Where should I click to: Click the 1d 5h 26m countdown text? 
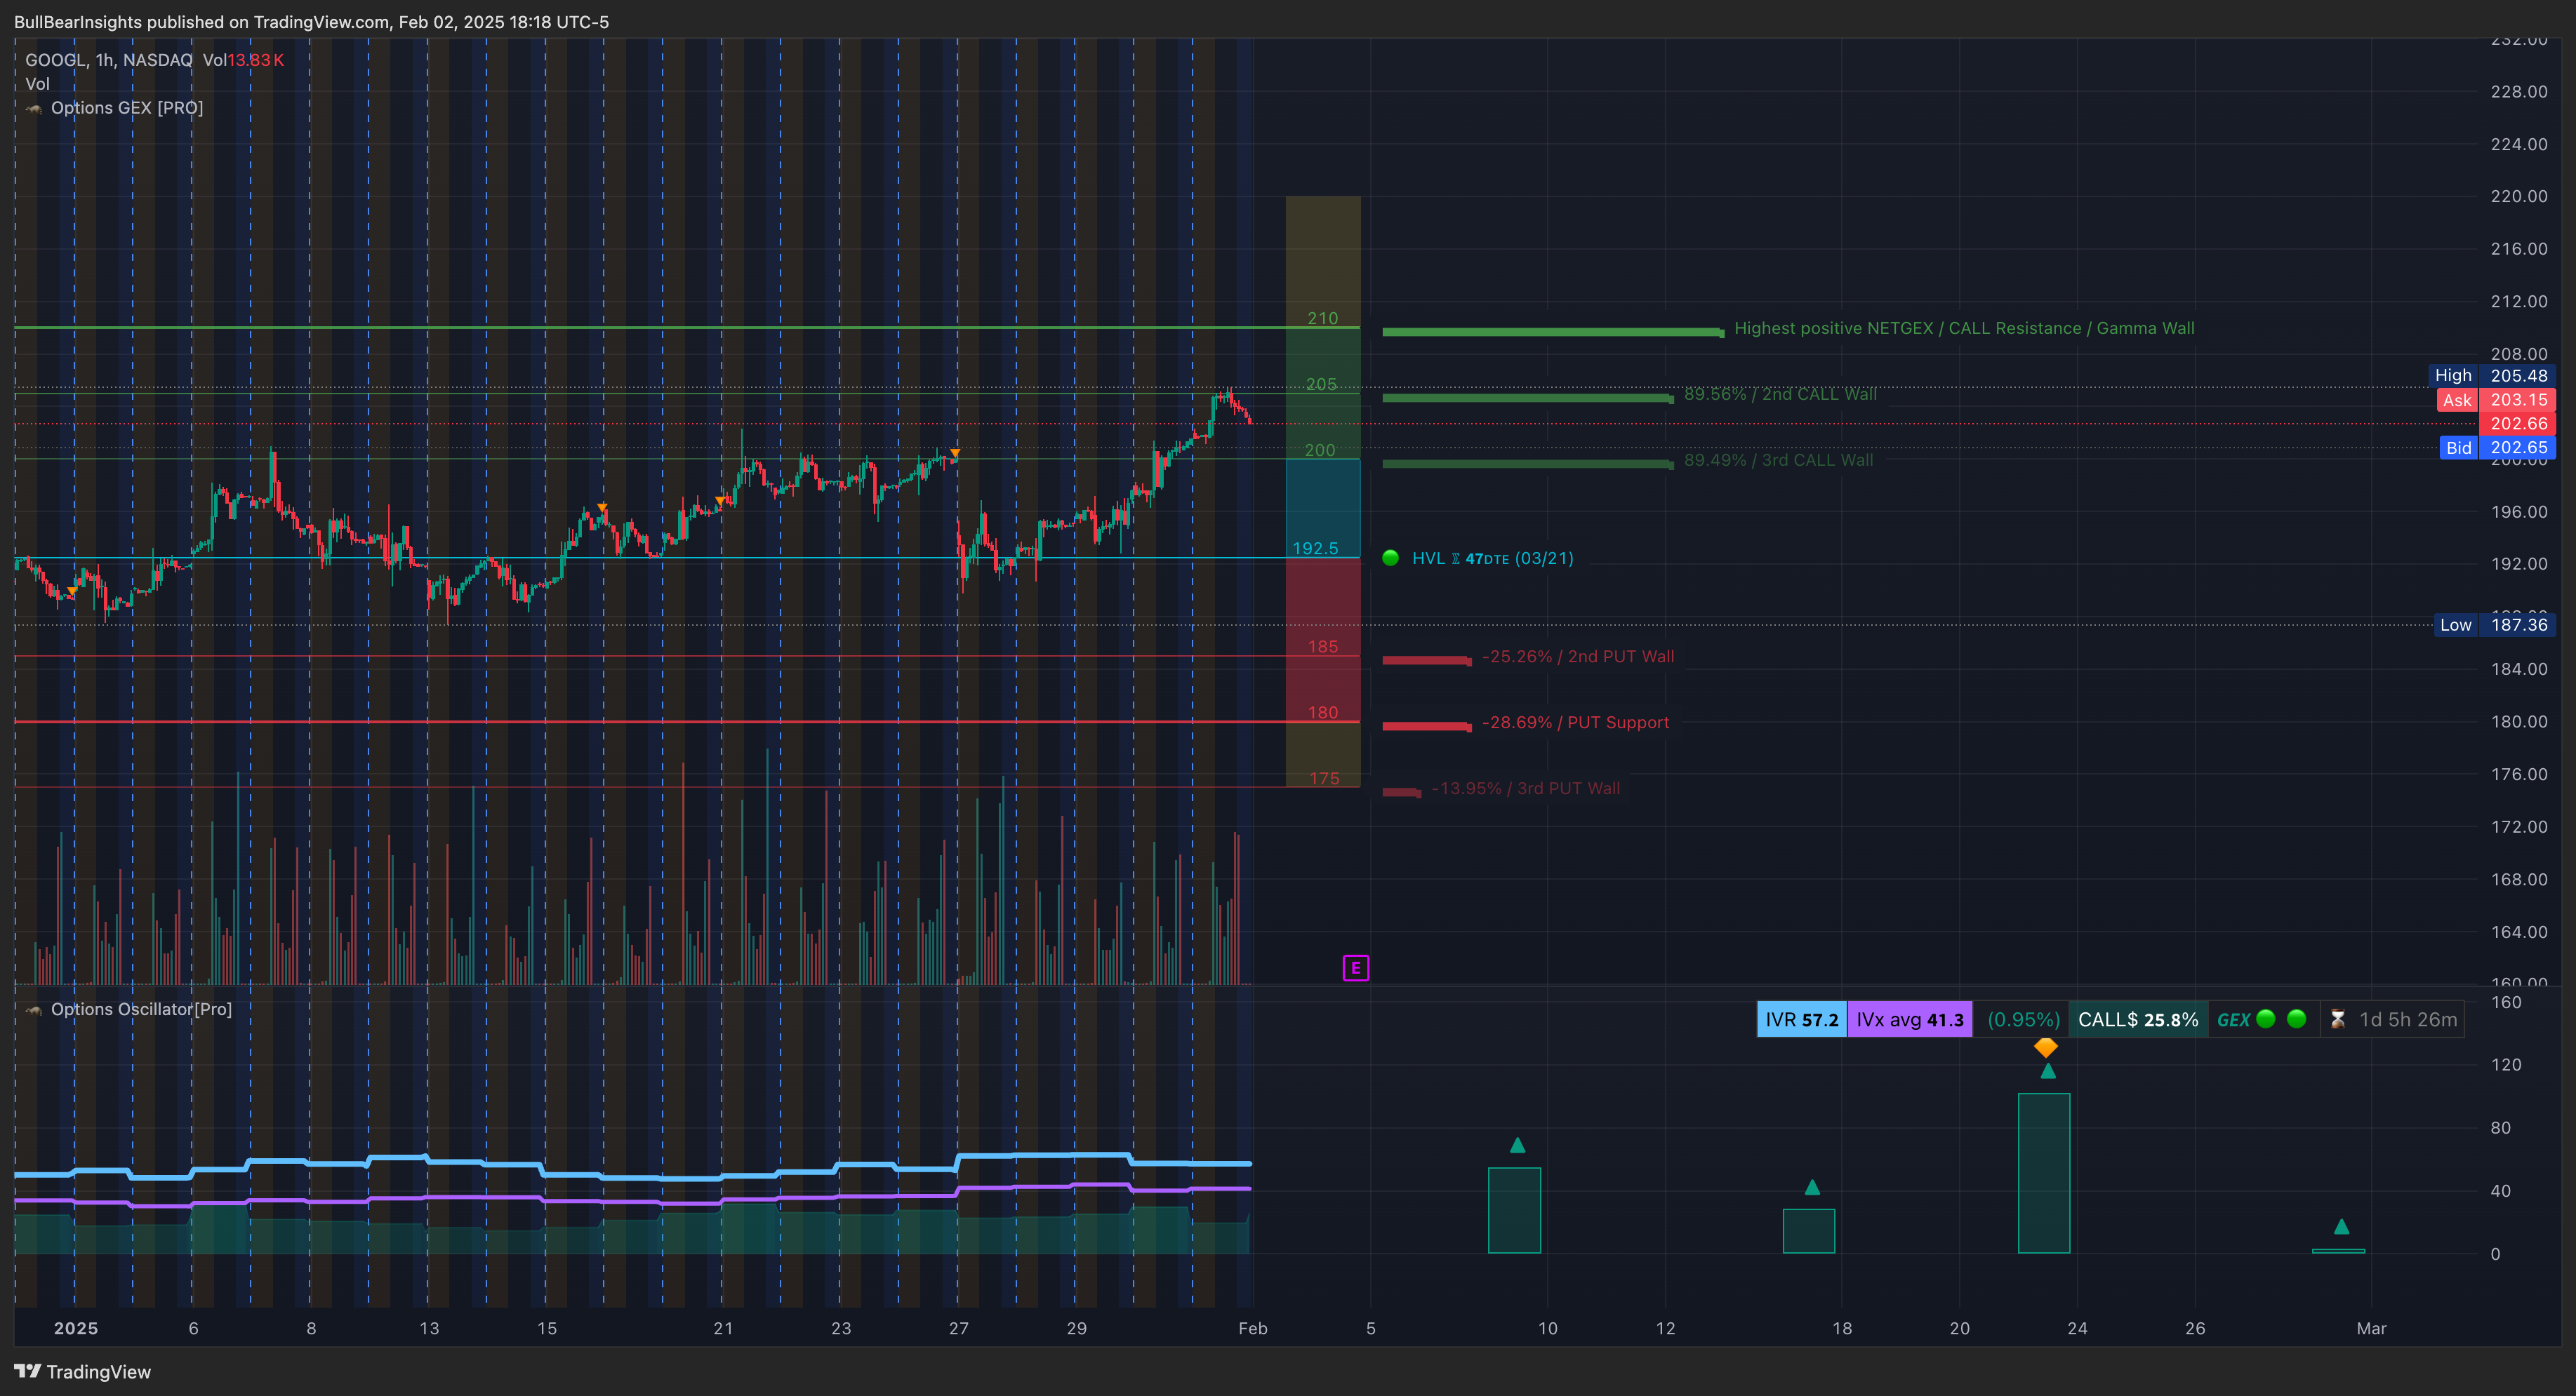(x=2408, y=1019)
